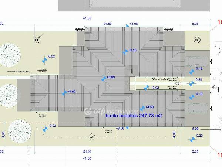This screenshot has width=222, height=167.
Task: Click the +3,08 marker at the top roof edge
Action: [x=128, y=25]
